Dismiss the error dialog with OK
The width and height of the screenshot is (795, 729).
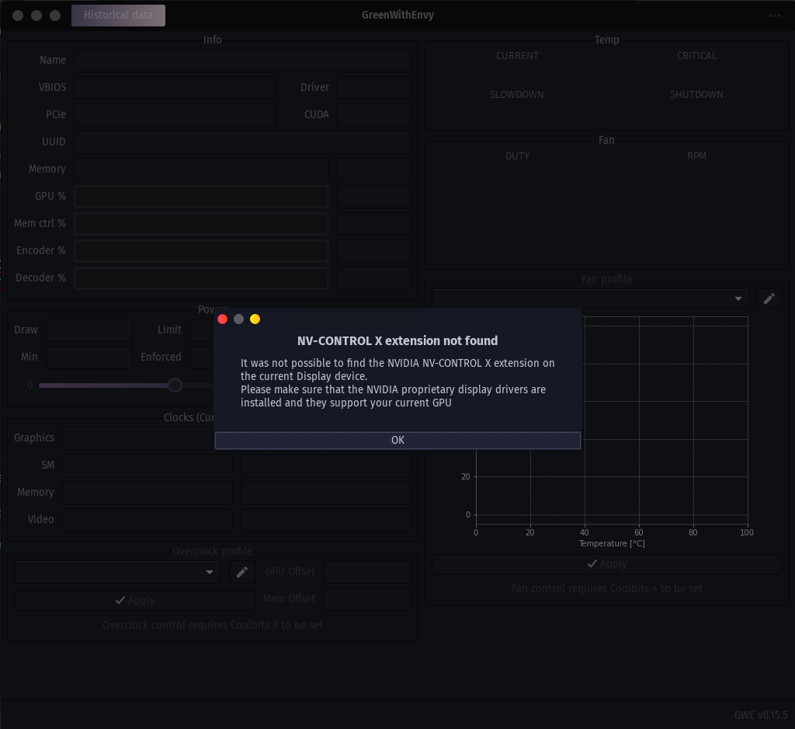tap(397, 440)
